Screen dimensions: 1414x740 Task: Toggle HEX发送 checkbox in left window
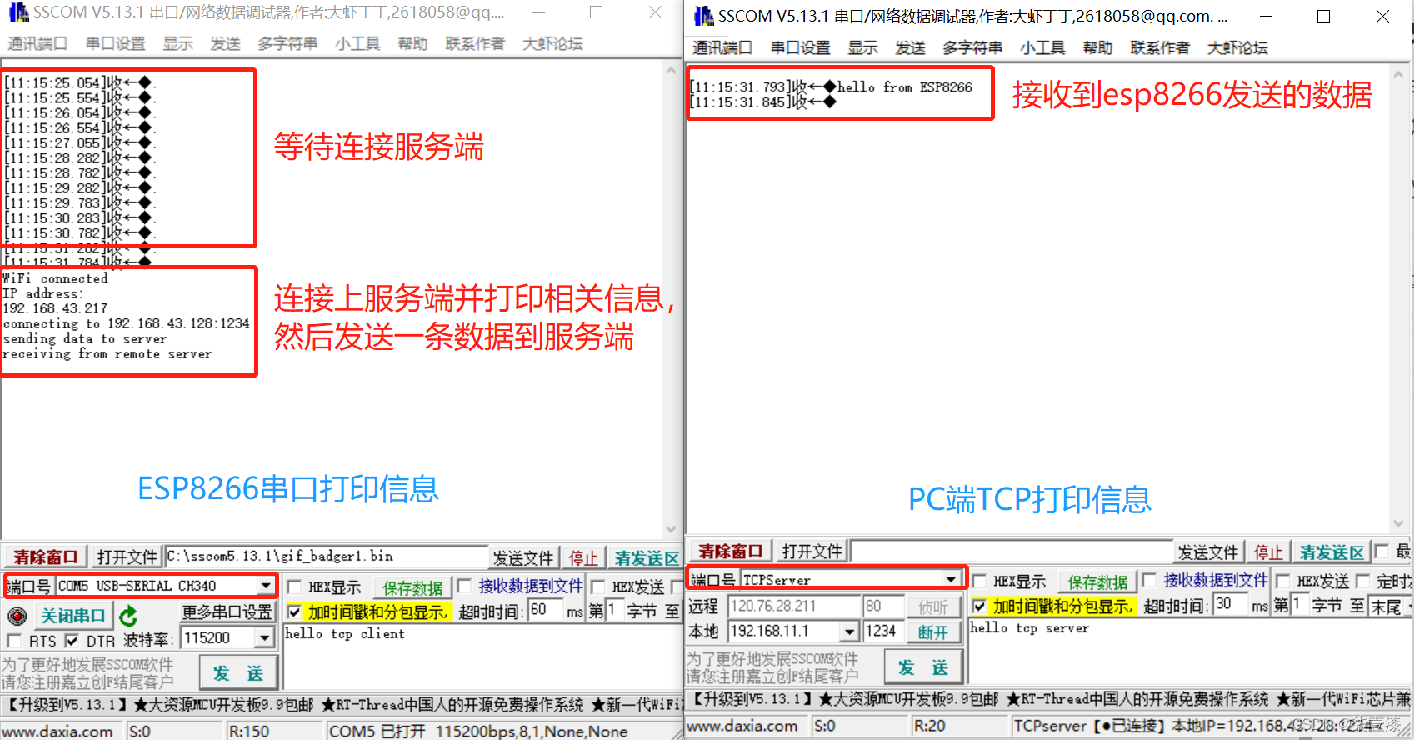[597, 587]
